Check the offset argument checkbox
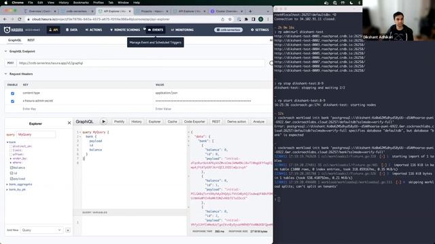The height and width of the screenshot is (244, 435). point(11,155)
